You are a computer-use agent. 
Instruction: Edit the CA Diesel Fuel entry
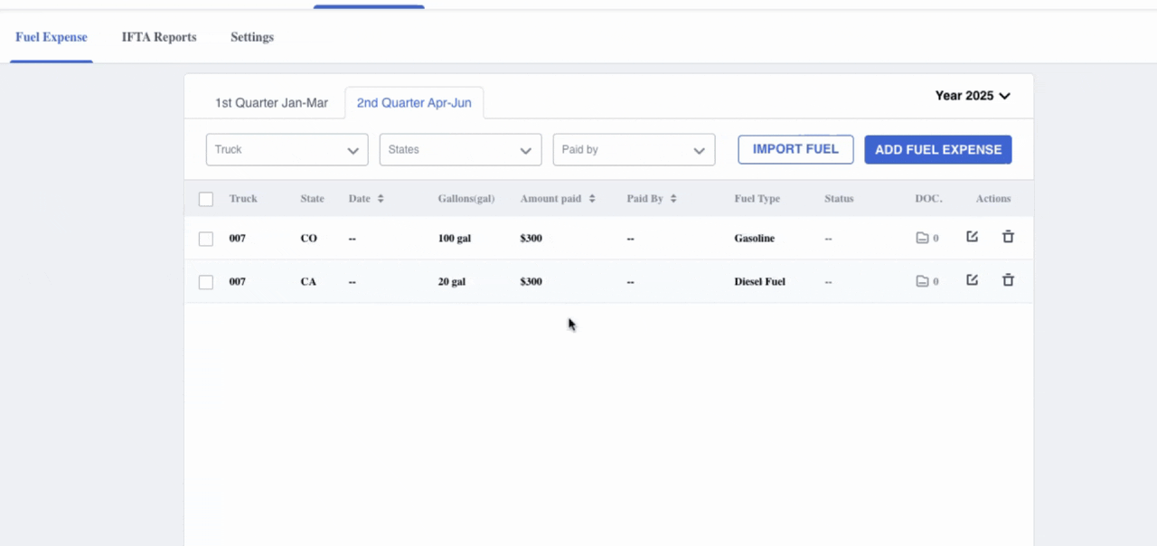(972, 280)
